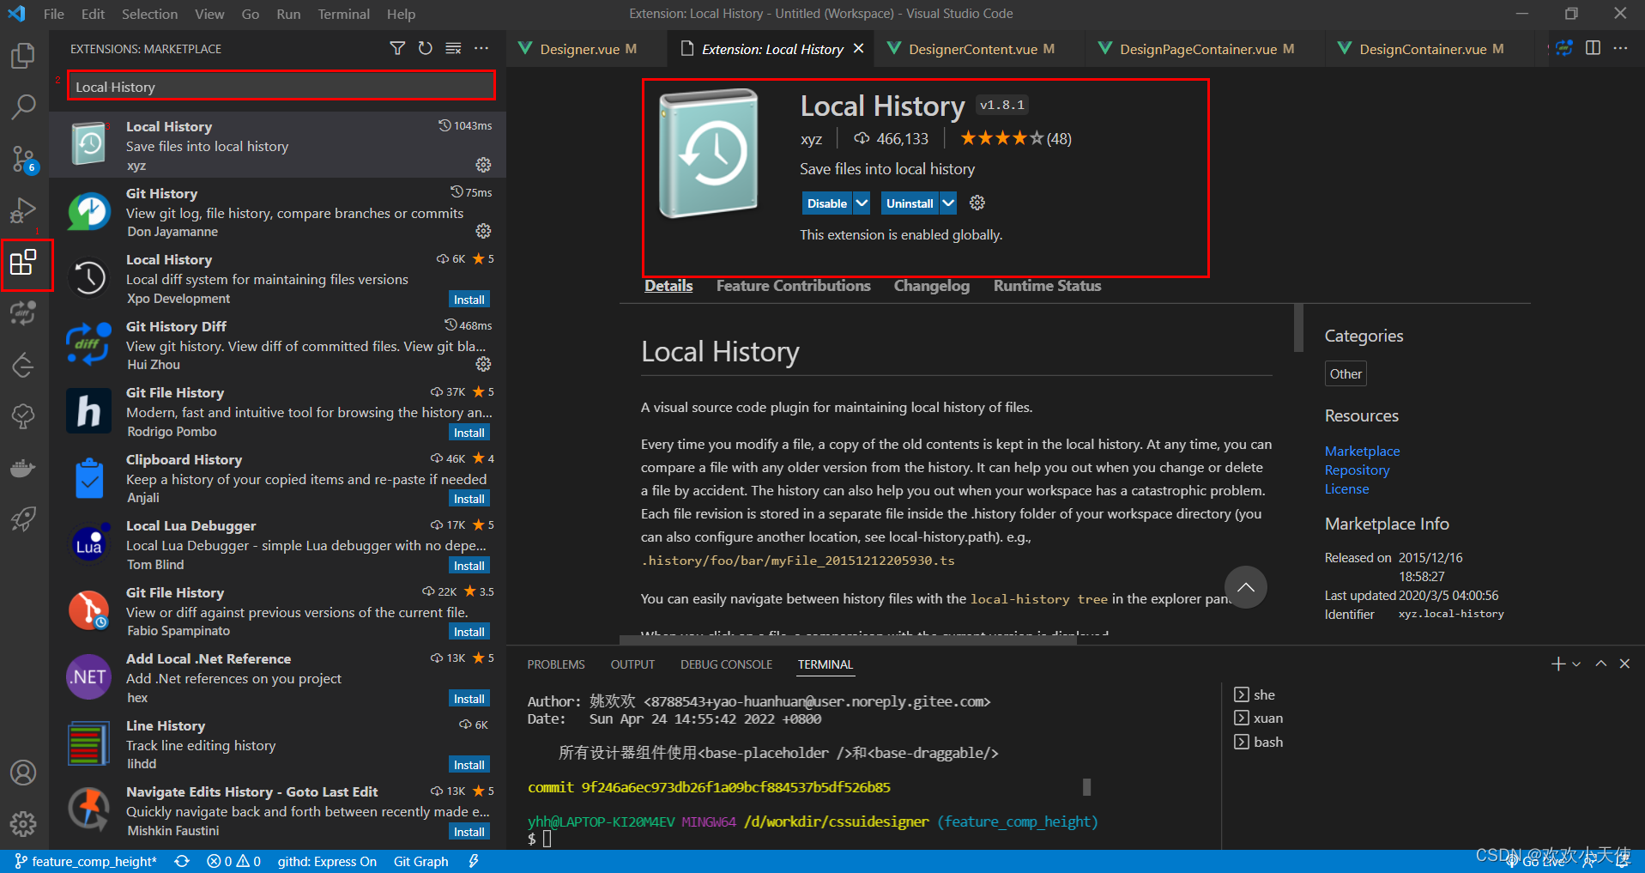Switch to DesignPageContainer.vue editor tab
This screenshot has width=1645, height=873.
tap(1206, 49)
